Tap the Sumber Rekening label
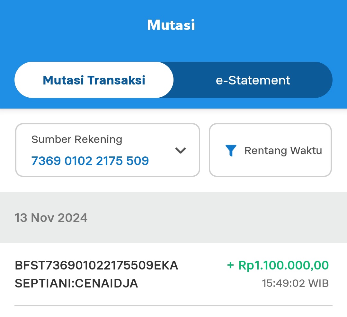 (77, 140)
